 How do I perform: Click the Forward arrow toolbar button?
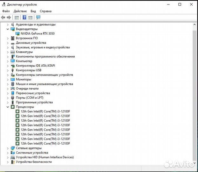9,17
